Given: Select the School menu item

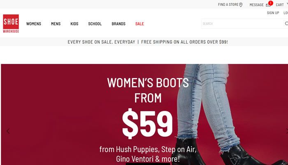Looking at the screenshot, I should tap(95, 24).
